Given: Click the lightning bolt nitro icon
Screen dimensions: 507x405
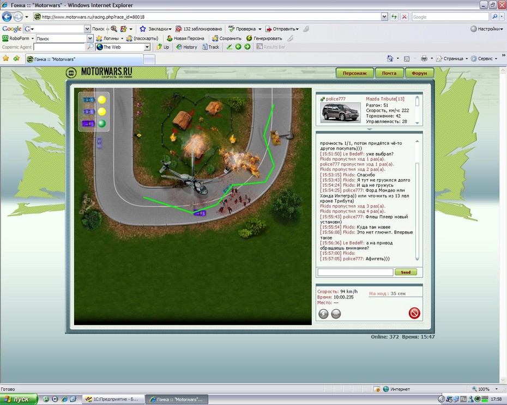Looking at the screenshot, I should [x=323, y=314].
